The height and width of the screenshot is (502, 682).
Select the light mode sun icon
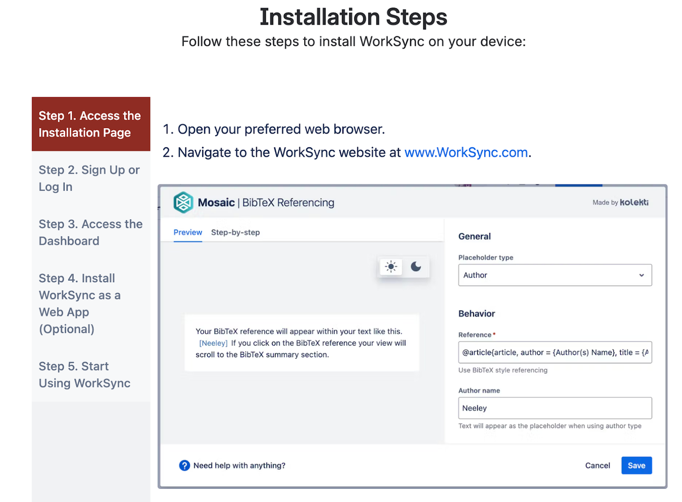390,267
